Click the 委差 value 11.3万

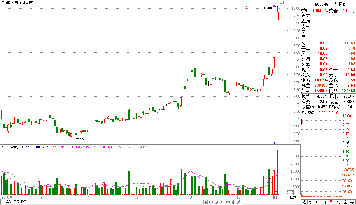349,10
